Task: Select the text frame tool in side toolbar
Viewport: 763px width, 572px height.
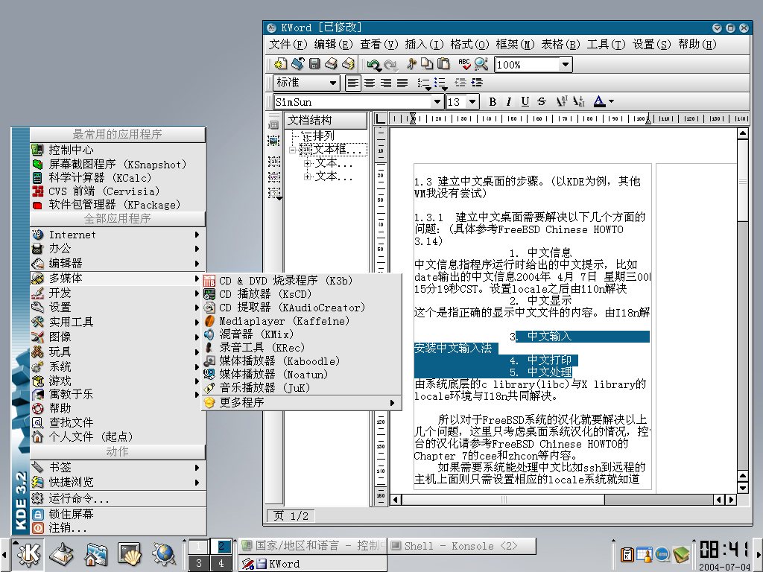Action: (x=274, y=161)
